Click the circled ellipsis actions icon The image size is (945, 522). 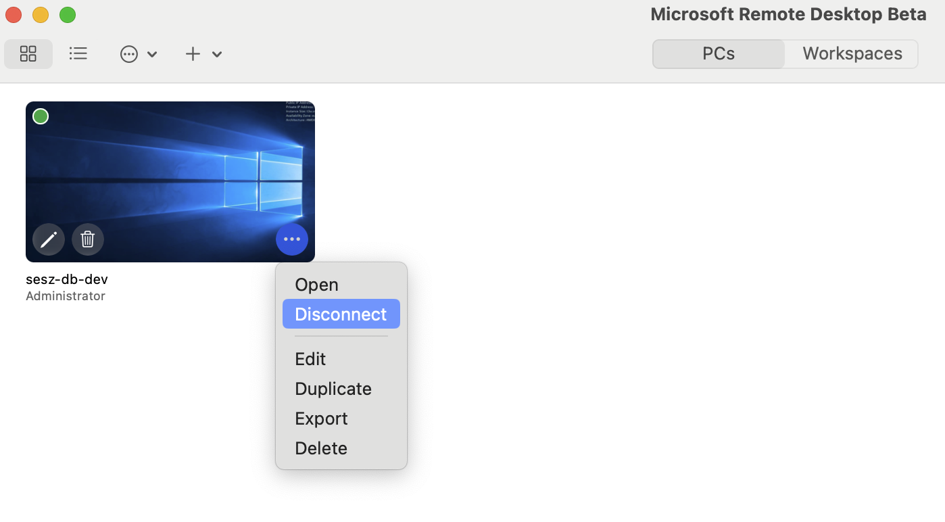(x=129, y=54)
